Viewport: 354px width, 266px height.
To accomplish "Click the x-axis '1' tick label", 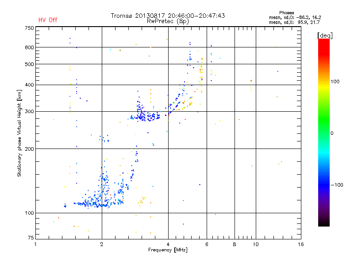I will click(35, 244).
